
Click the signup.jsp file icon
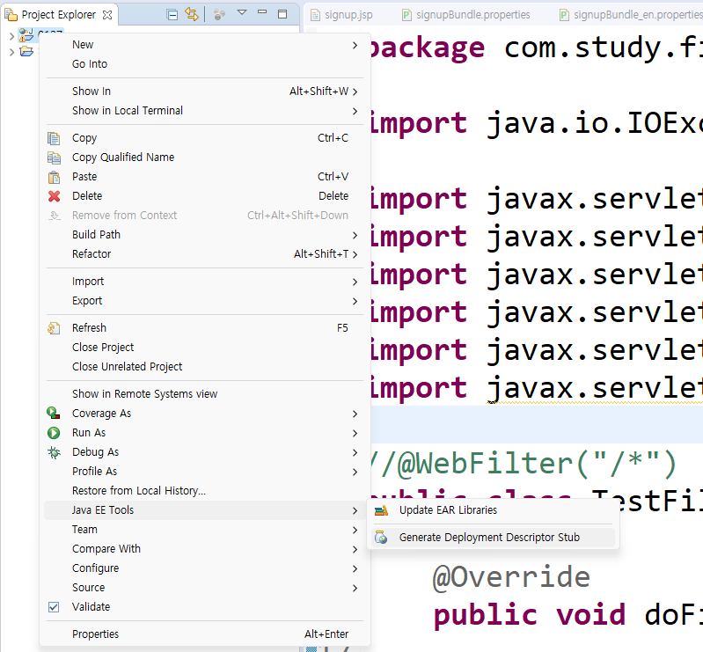[x=316, y=15]
